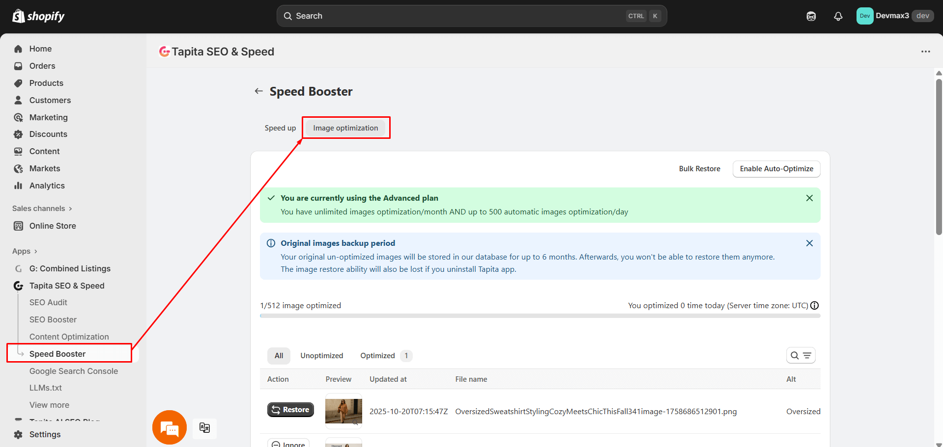Open the chat support bubble
Screen dimensions: 943x447
pyautogui.click(x=169, y=427)
